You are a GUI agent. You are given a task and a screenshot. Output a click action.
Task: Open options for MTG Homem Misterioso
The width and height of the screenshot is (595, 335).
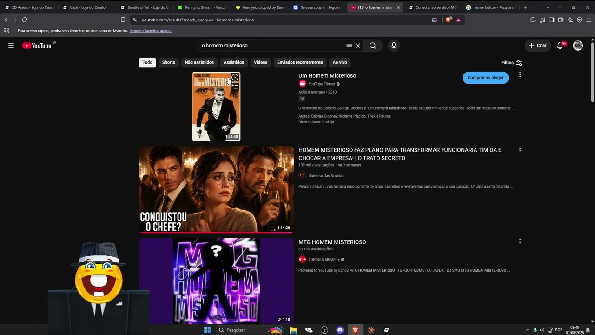[x=520, y=241]
